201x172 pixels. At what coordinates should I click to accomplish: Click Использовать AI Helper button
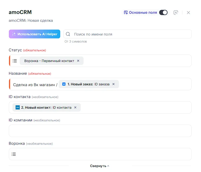tap(35, 34)
